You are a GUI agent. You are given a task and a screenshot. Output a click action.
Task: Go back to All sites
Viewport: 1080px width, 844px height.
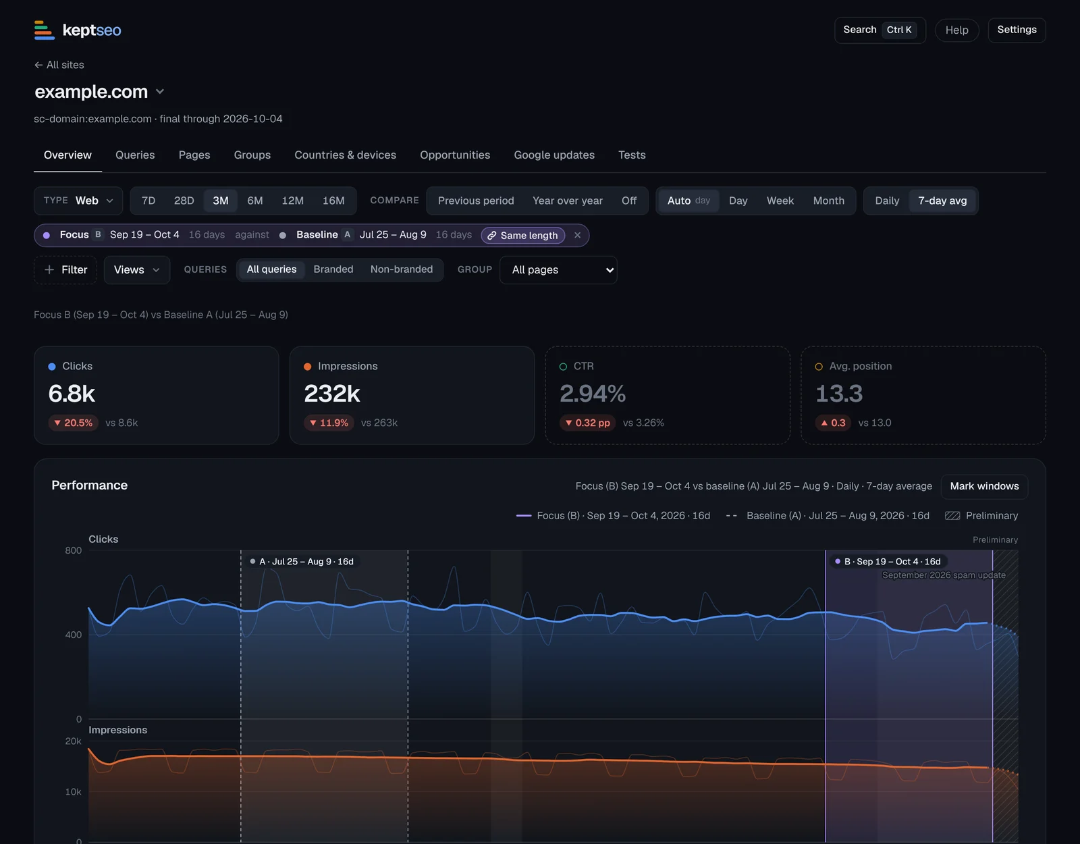[x=59, y=65]
